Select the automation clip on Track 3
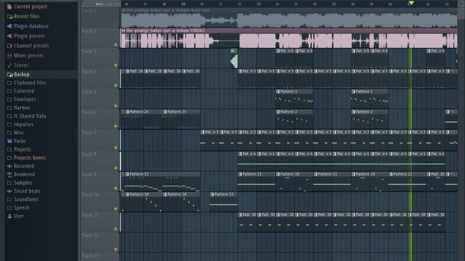The image size is (465, 261). pos(234,59)
